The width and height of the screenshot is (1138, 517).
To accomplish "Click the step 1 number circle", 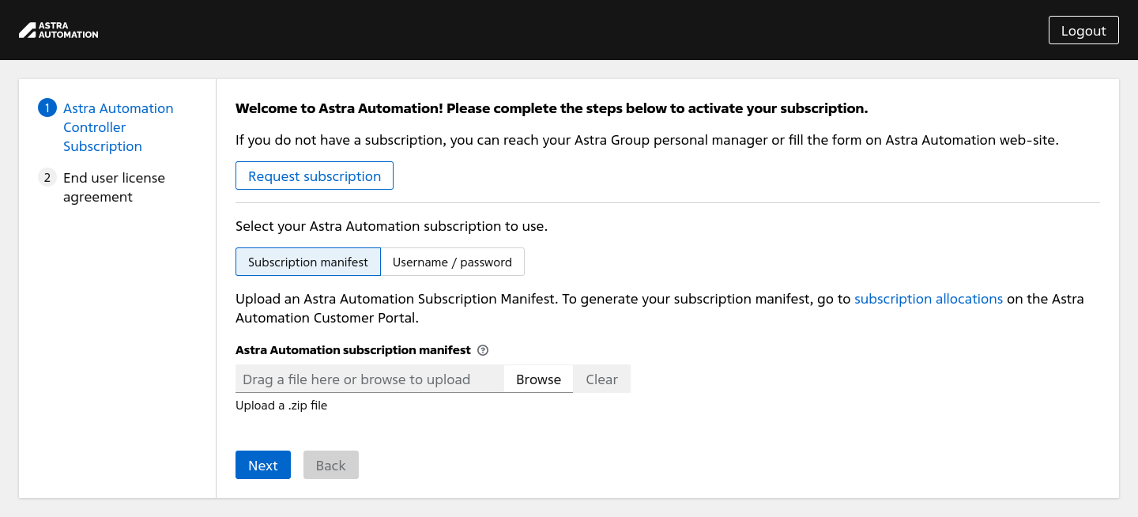I will tap(47, 108).
